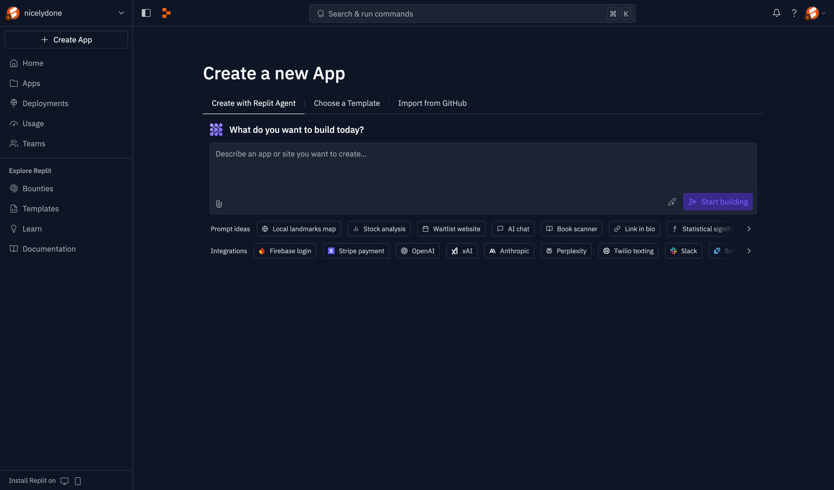Click the improve prompt pen icon
This screenshot has height=490, width=834.
click(672, 202)
